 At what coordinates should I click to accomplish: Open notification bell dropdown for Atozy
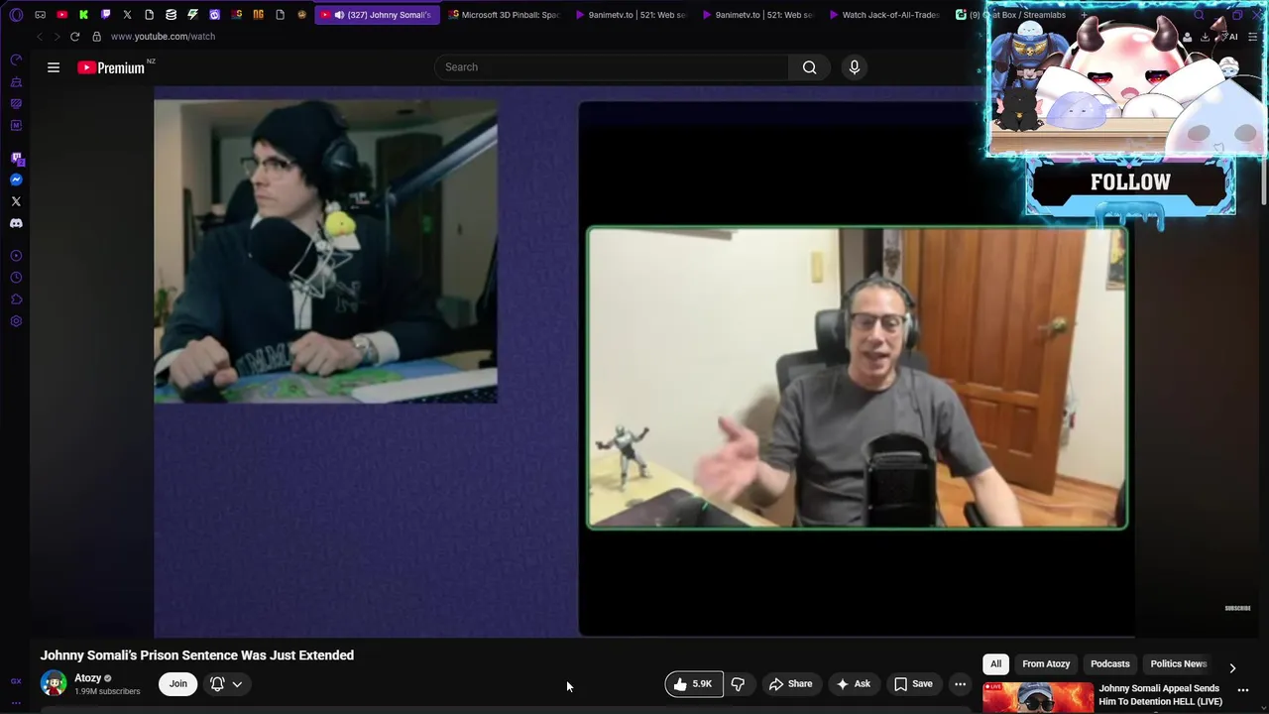pyautogui.click(x=226, y=684)
